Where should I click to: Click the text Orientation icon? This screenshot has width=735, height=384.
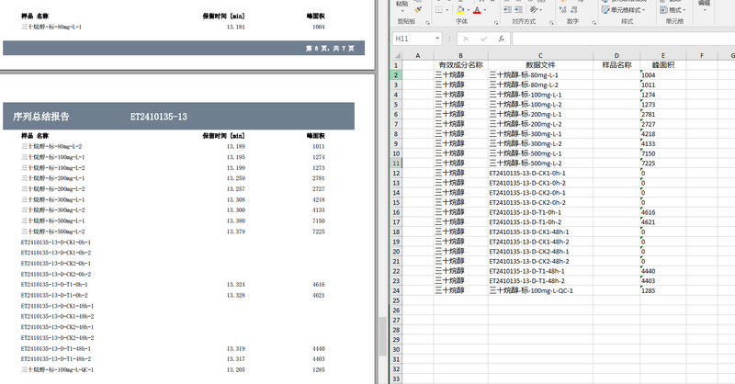(x=534, y=10)
